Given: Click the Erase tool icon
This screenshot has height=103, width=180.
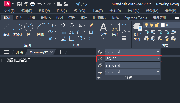Looking at the screenshot, I should coord(91,25).
